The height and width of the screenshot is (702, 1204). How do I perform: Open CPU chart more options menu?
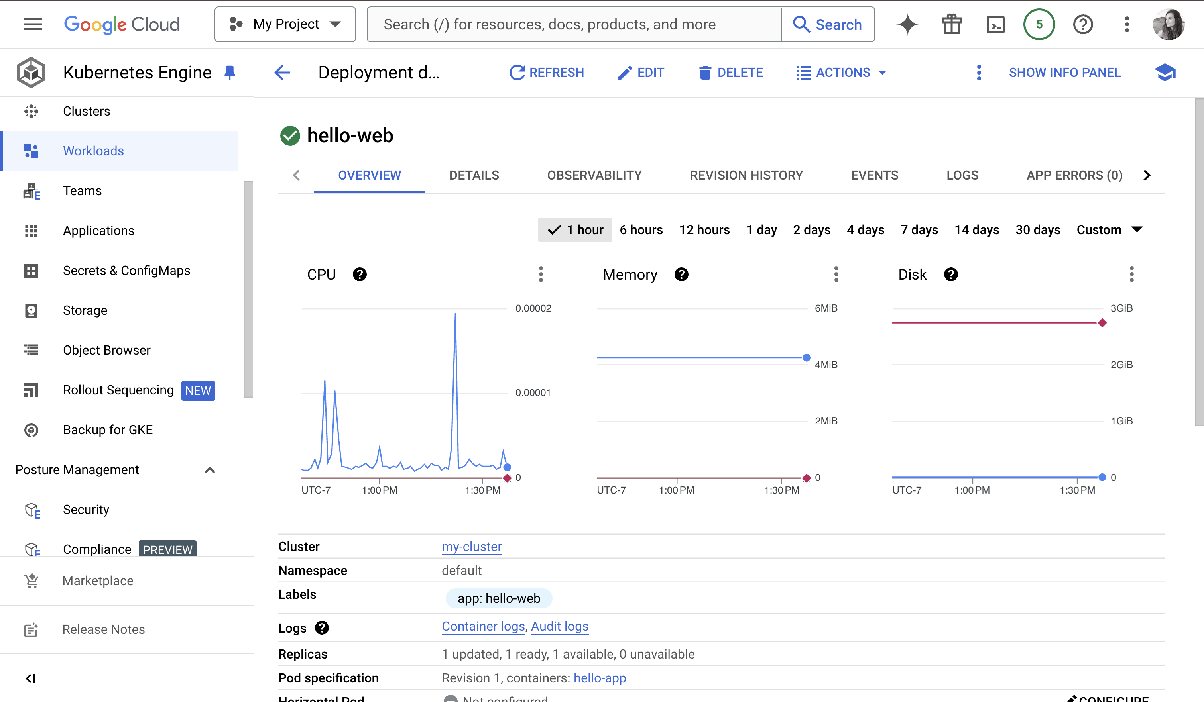click(x=541, y=275)
